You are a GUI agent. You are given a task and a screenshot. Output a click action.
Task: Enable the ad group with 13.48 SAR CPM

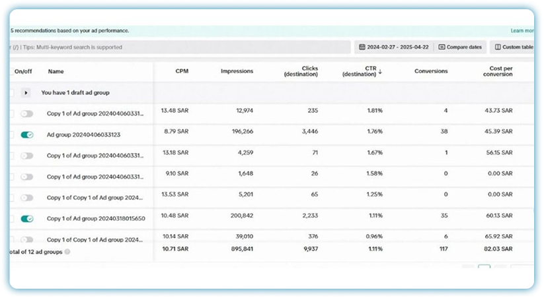(27, 113)
